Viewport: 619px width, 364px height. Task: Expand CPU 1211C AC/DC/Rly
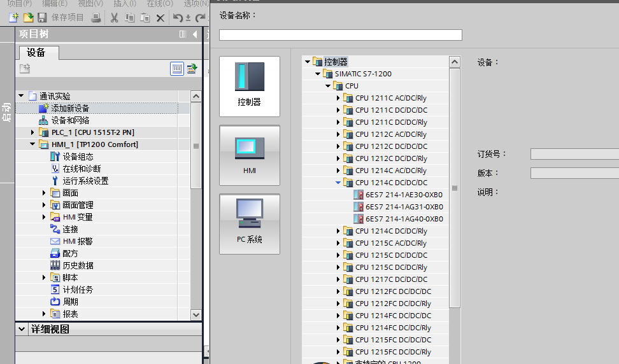[x=338, y=98]
